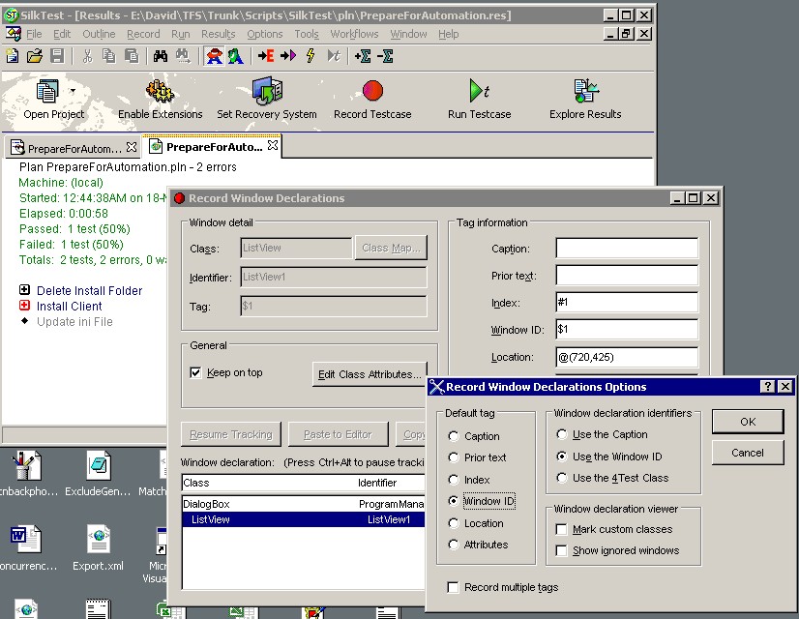Click the Find Error toolbar icon
Viewport: 799px width, 619px height.
[x=214, y=56]
